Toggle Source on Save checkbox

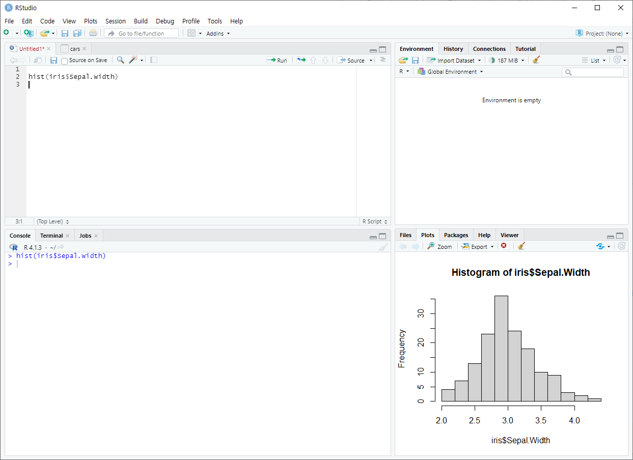[x=64, y=61]
